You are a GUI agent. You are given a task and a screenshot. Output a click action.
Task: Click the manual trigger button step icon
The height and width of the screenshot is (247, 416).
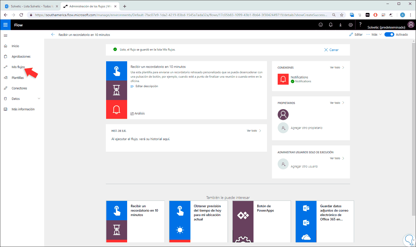tap(116, 71)
